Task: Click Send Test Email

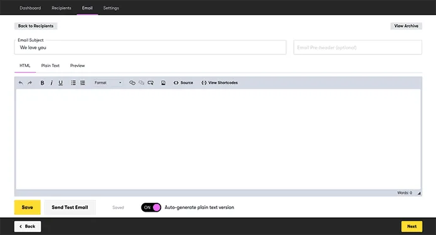Action: [70, 207]
